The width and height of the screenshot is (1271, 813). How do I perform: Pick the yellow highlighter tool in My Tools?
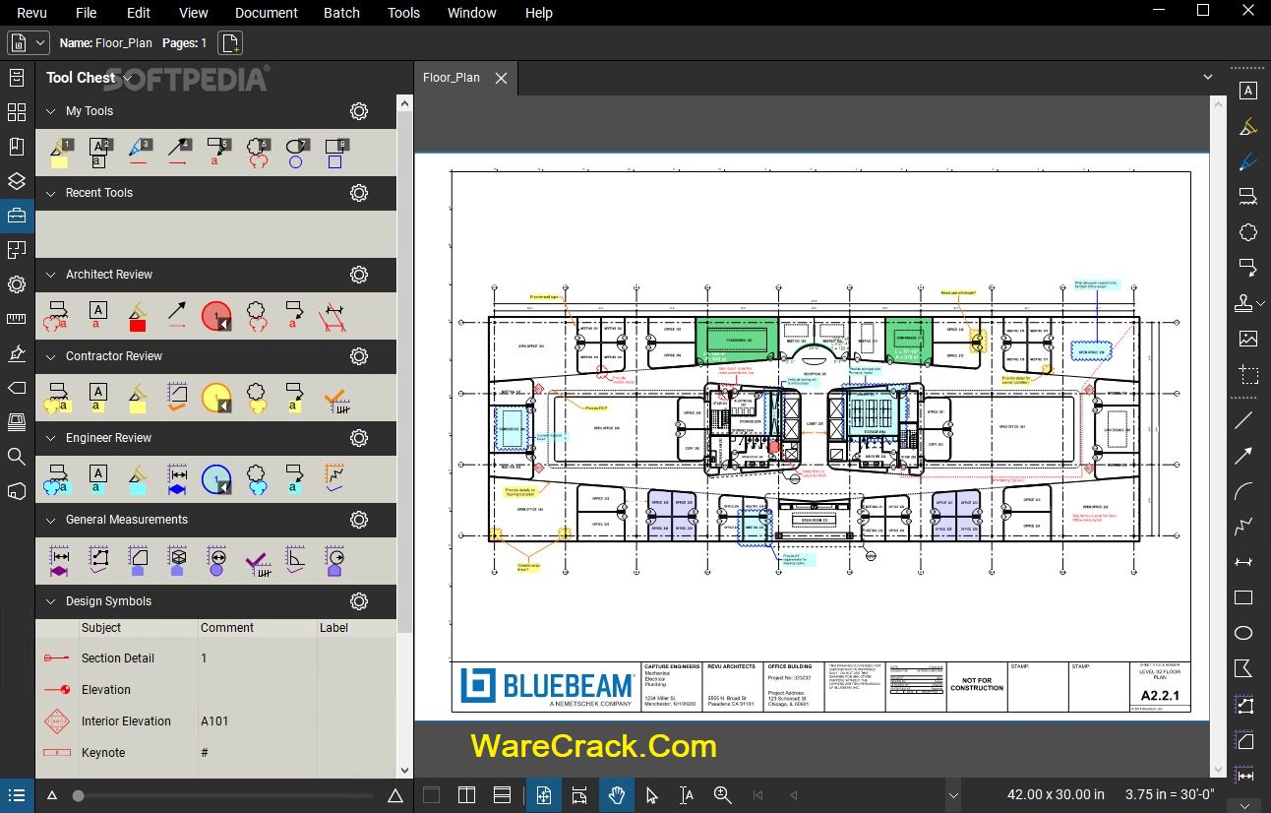(x=59, y=153)
